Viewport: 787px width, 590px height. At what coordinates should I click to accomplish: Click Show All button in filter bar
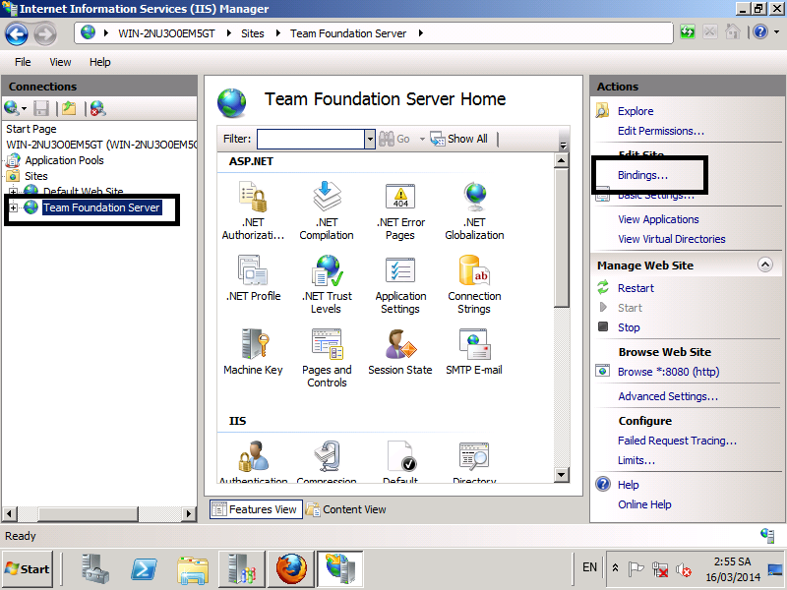pyautogui.click(x=458, y=139)
